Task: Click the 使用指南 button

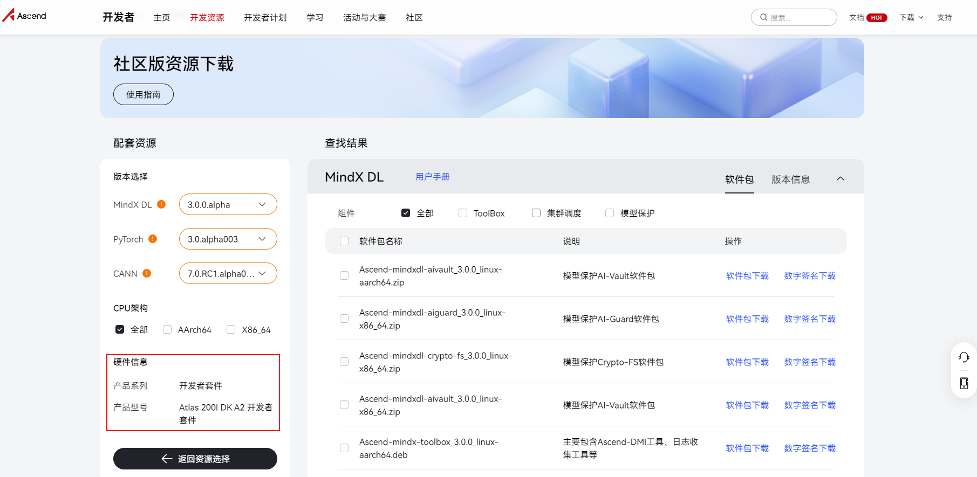Action: coord(144,94)
